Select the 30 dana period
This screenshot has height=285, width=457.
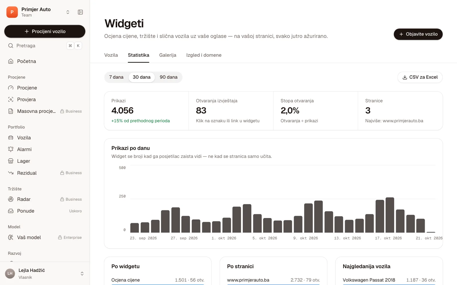[142, 77]
